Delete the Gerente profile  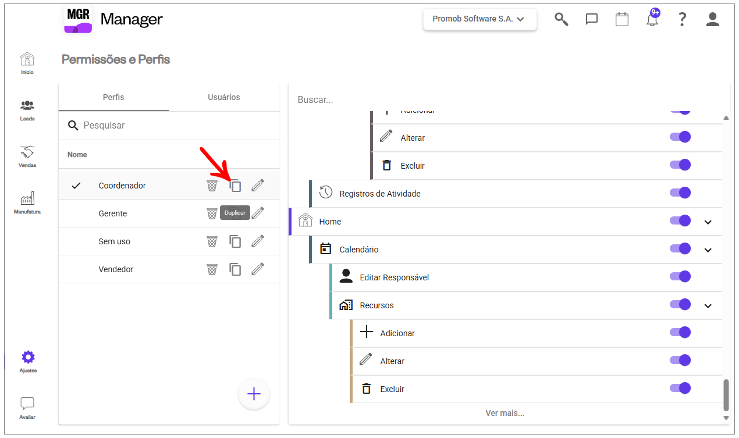point(212,213)
